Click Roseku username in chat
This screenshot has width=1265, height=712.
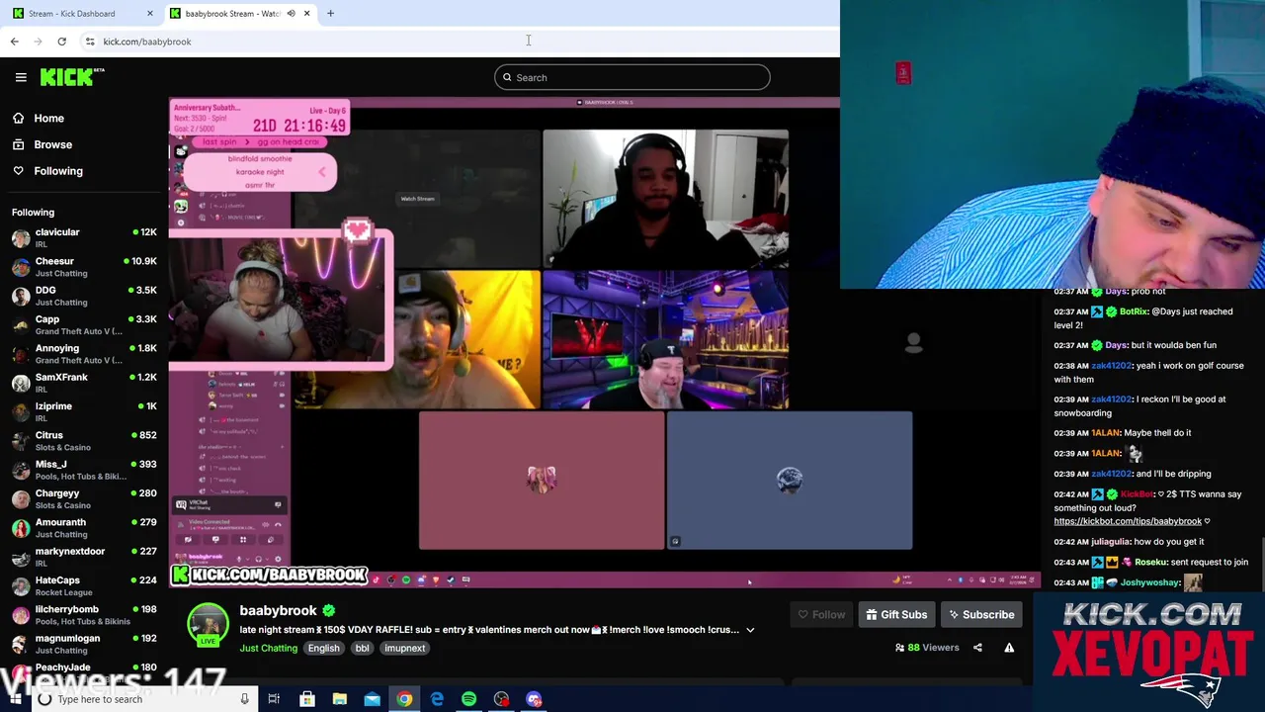click(x=1150, y=562)
